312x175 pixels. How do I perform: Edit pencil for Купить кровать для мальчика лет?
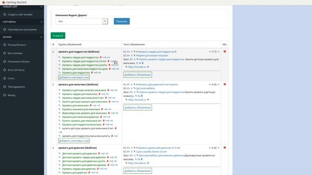59,121
